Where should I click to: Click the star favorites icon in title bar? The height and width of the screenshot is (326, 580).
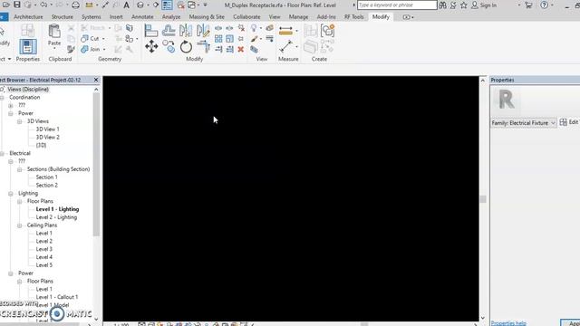pyautogui.click(x=463, y=5)
